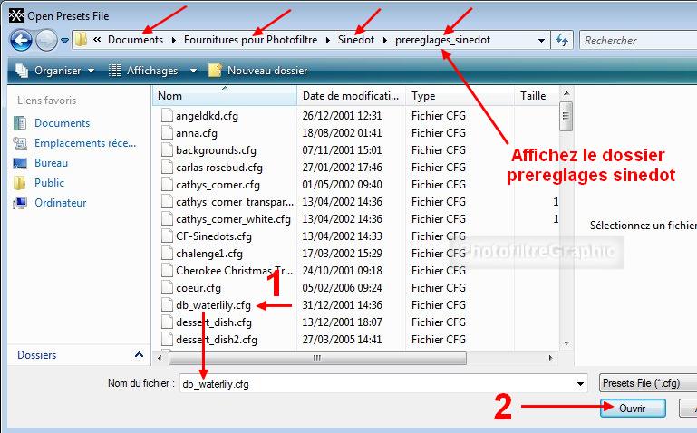Click in the Rechercher search field
The height and width of the screenshot is (433, 697).
click(x=636, y=40)
